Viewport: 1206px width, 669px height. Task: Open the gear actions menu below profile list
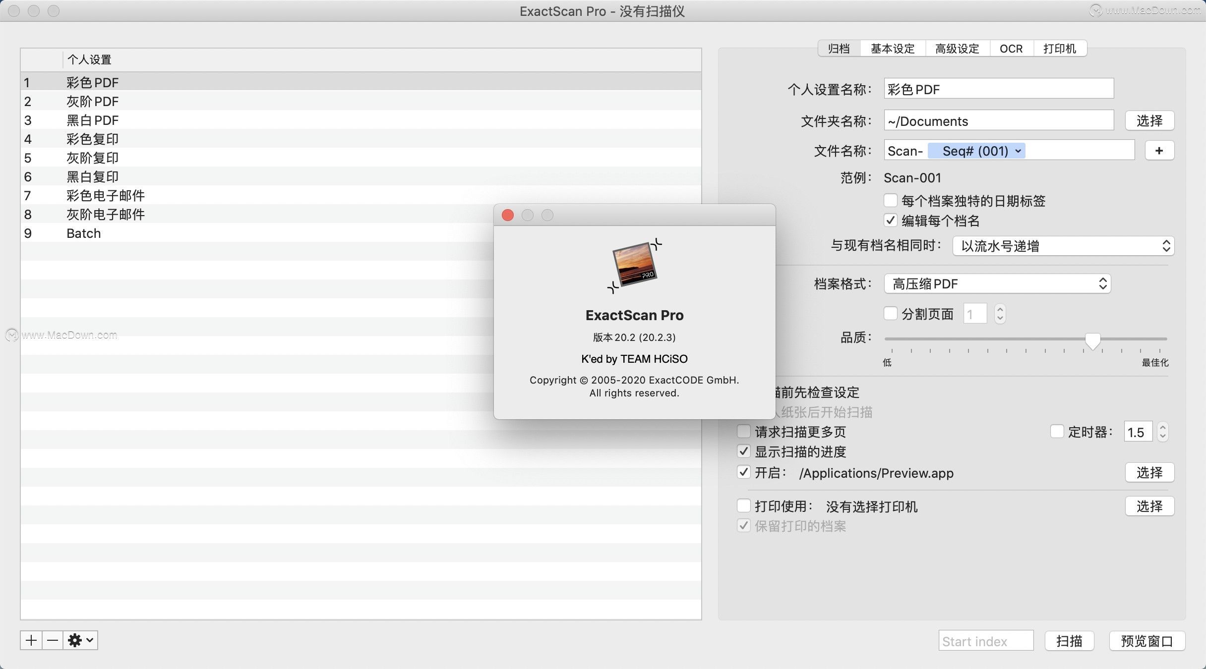pos(80,640)
